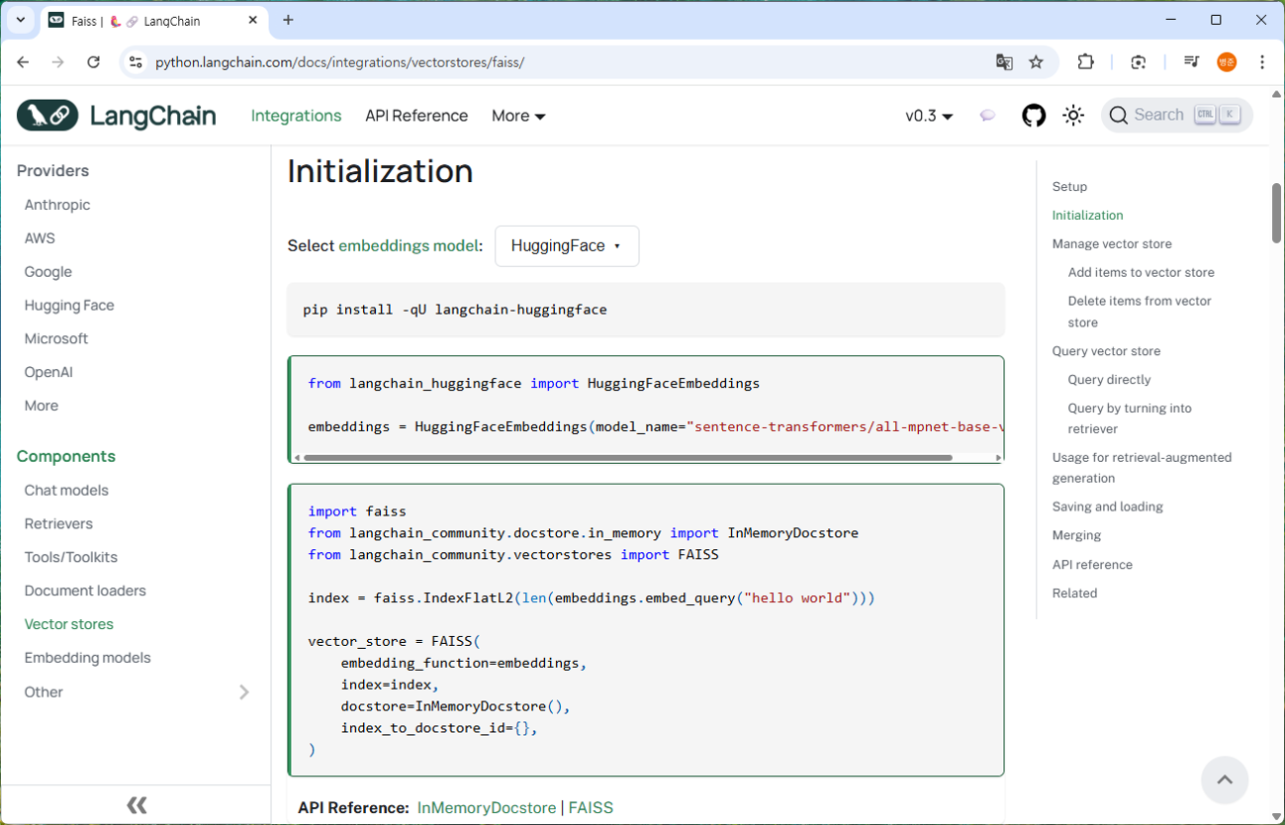Open the More dropdown in navbar
The width and height of the screenshot is (1285, 825).
[518, 116]
